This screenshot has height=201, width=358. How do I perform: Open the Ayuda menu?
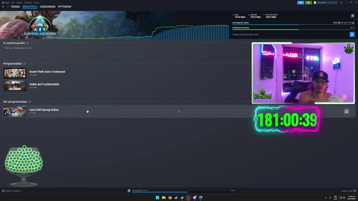point(36,3)
